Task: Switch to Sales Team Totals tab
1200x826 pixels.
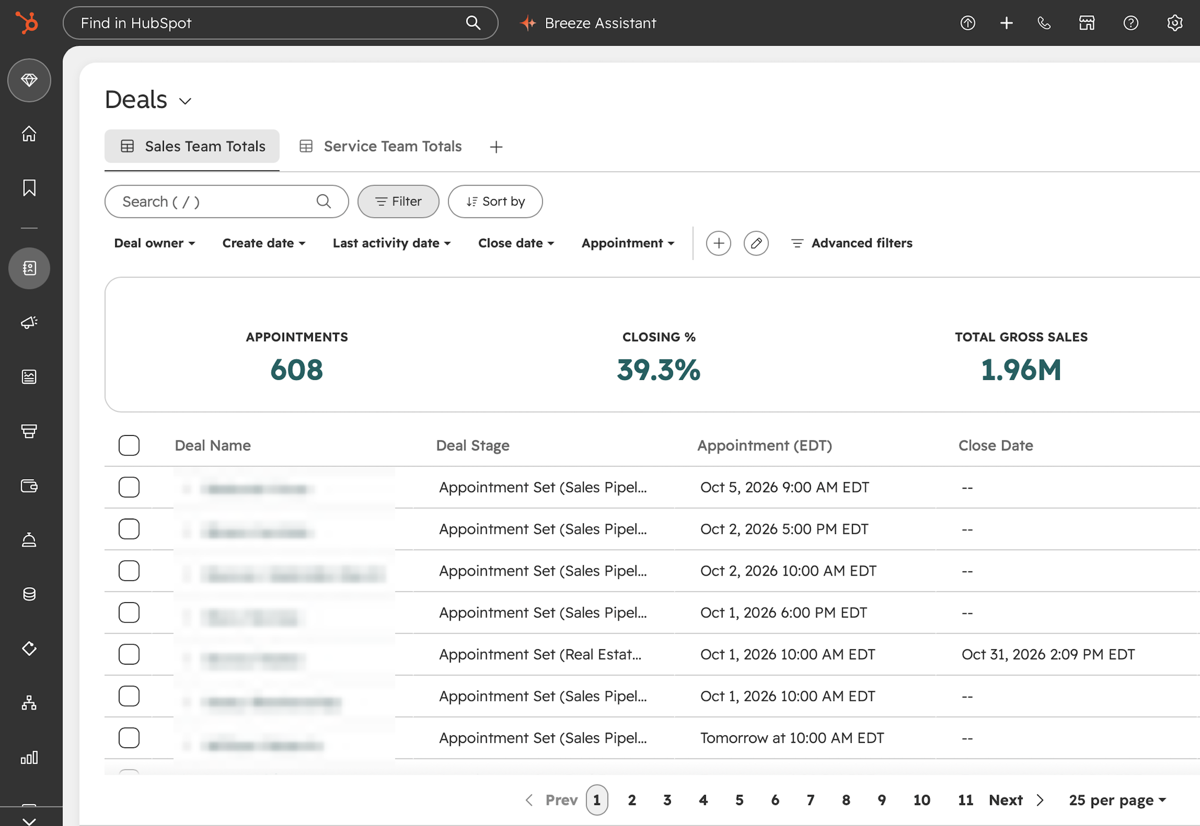Action: (x=192, y=146)
